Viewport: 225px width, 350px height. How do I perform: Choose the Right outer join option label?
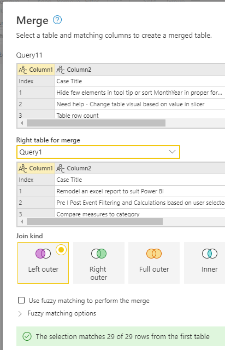[x=99, y=273]
